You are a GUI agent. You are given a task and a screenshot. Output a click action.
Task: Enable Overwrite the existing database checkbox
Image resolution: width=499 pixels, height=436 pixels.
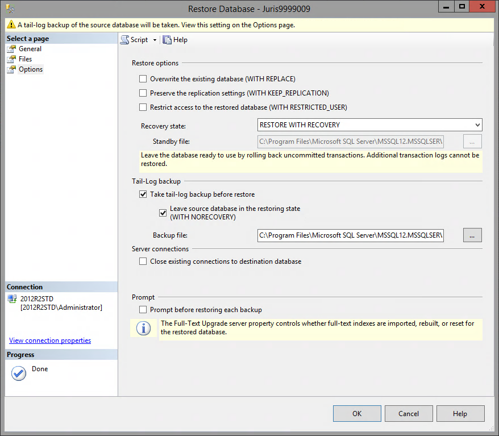pos(143,79)
